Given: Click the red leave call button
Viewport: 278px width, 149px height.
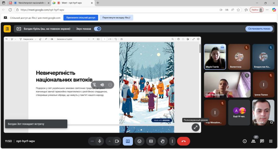Looking at the screenshot, I should [184, 141].
